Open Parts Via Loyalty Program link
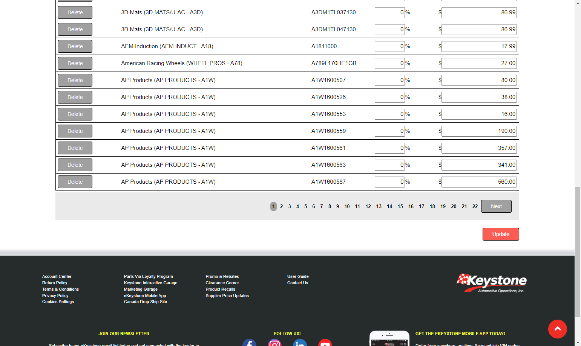 point(149,276)
